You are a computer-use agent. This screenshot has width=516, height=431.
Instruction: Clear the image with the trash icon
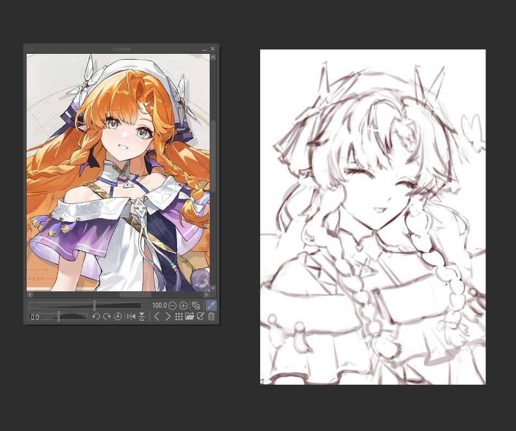coord(211,317)
